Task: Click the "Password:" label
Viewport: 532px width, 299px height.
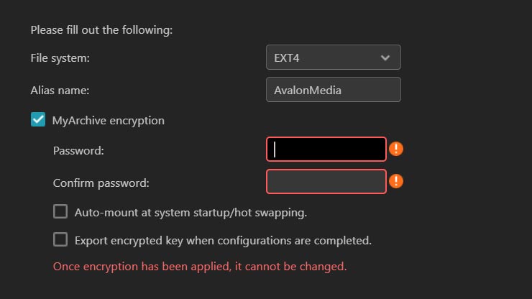Action: (78, 151)
